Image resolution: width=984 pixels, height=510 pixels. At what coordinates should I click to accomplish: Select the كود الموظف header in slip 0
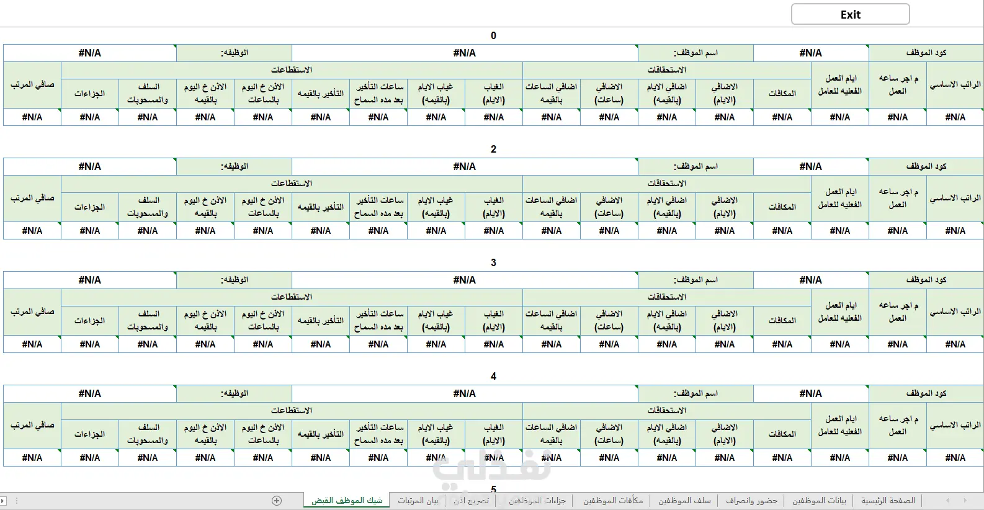[x=926, y=53]
